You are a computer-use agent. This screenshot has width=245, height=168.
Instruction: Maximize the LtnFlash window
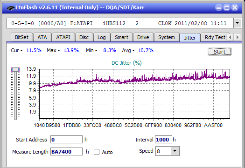227,7
